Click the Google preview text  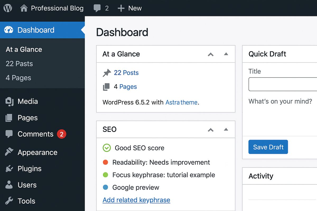click(136, 188)
